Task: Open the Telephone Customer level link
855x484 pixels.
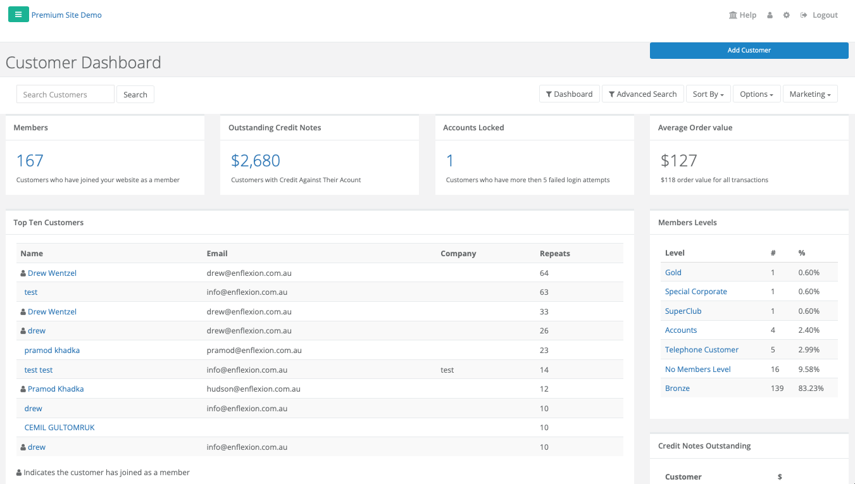Action: 702,350
